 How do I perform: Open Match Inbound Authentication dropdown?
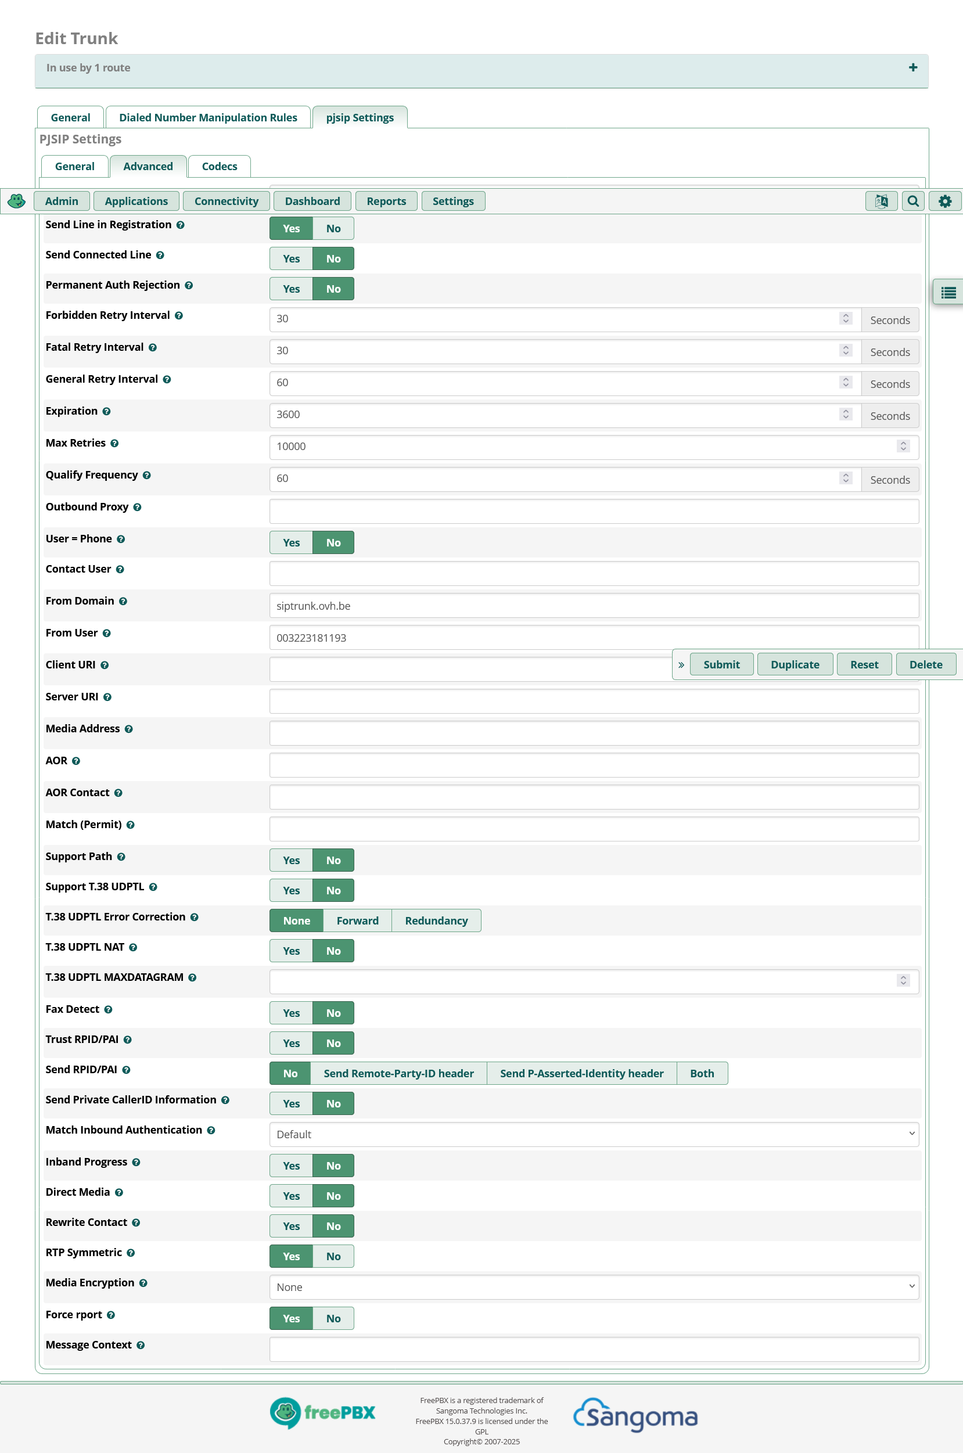point(594,1134)
